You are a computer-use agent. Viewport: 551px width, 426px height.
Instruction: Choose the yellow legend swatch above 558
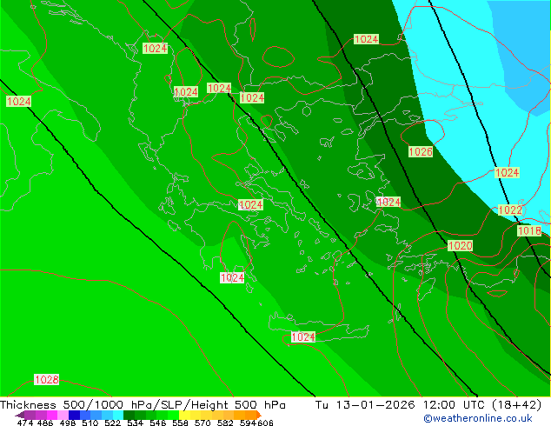pos(185,415)
